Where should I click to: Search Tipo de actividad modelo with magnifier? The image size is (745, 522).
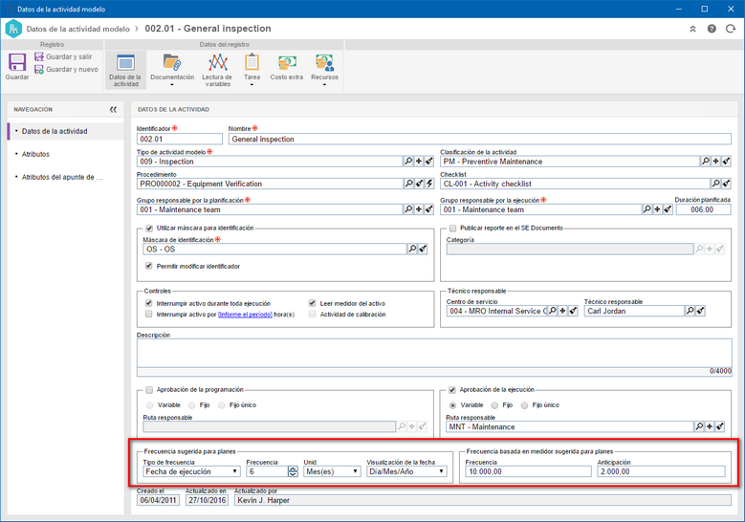tap(408, 162)
